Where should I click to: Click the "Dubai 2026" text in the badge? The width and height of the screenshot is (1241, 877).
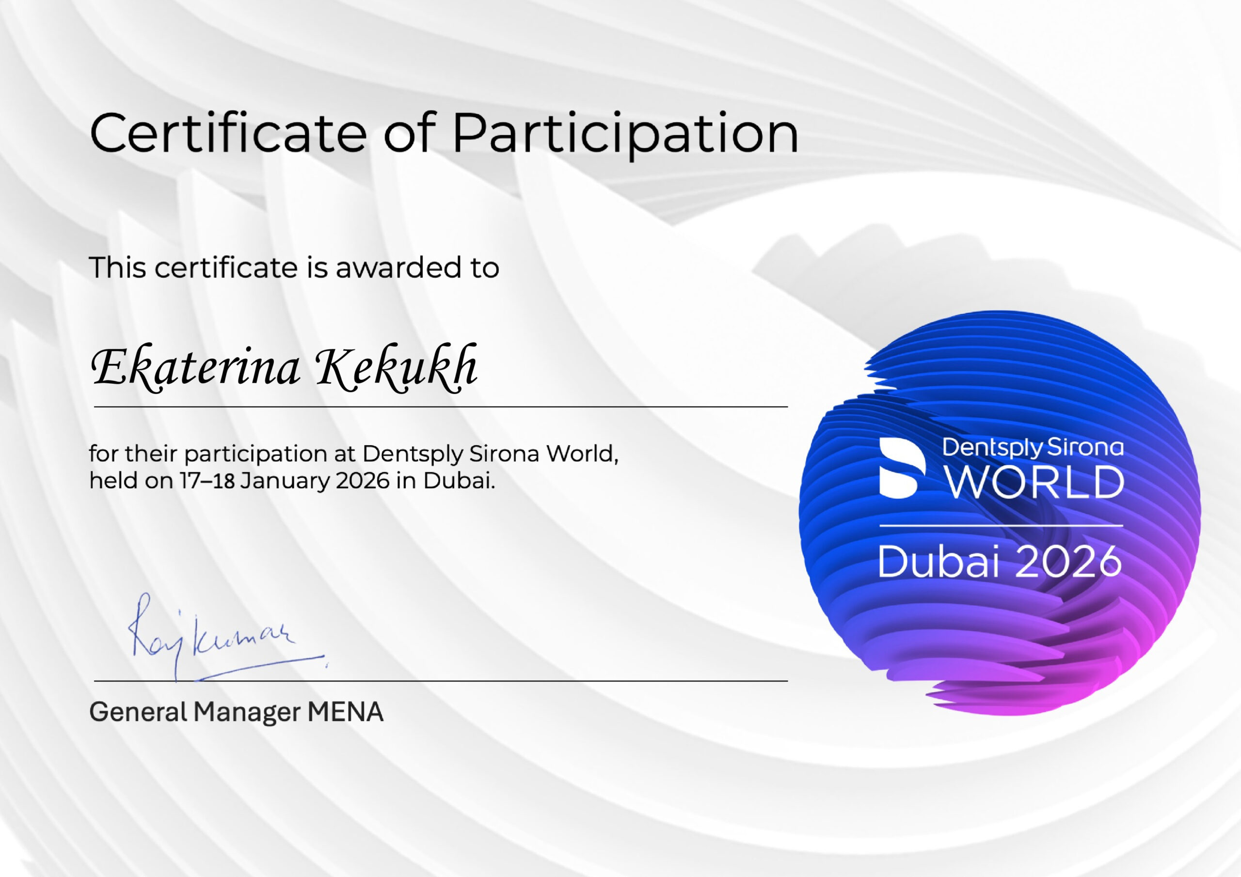click(1000, 562)
